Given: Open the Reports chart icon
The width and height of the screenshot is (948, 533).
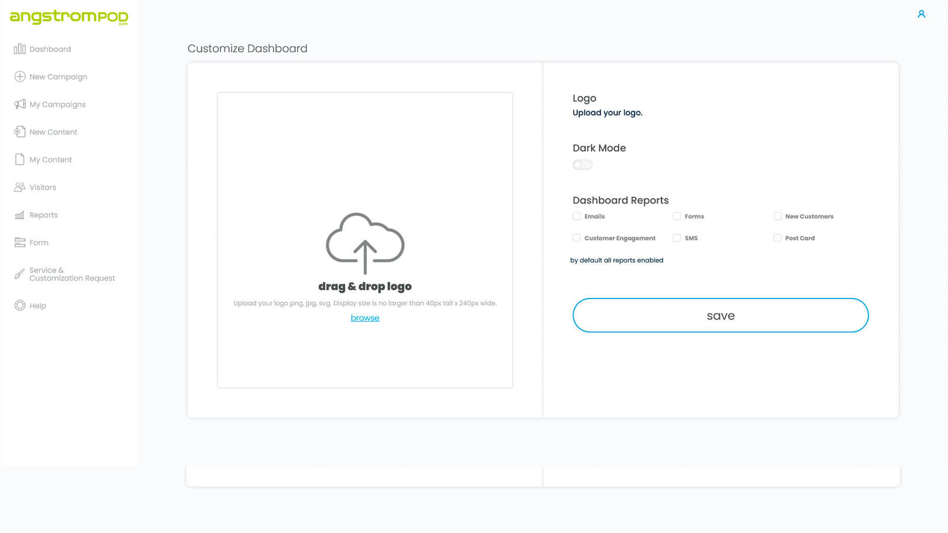Looking at the screenshot, I should [20, 215].
